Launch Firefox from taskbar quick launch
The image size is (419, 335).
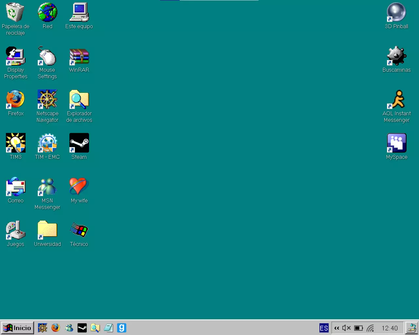point(56,328)
